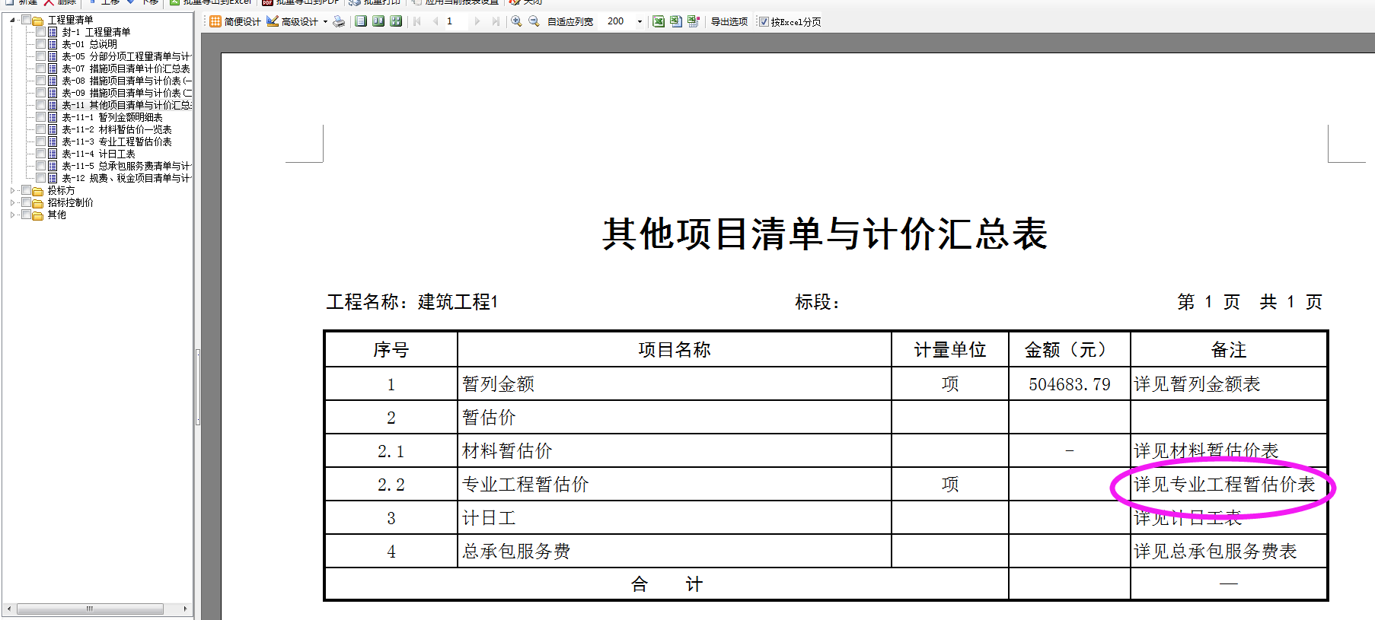Open 导出选项 export options
1375x620 pixels.
coord(729,21)
